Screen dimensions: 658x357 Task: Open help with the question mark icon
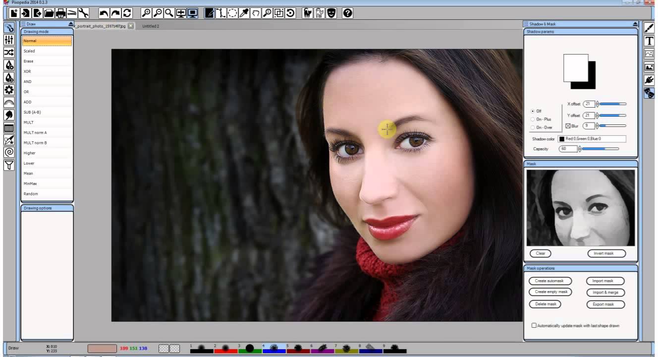click(347, 13)
